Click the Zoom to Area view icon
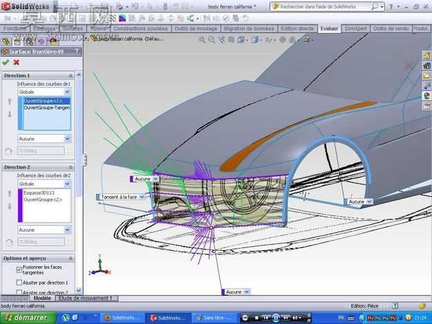 212,40
